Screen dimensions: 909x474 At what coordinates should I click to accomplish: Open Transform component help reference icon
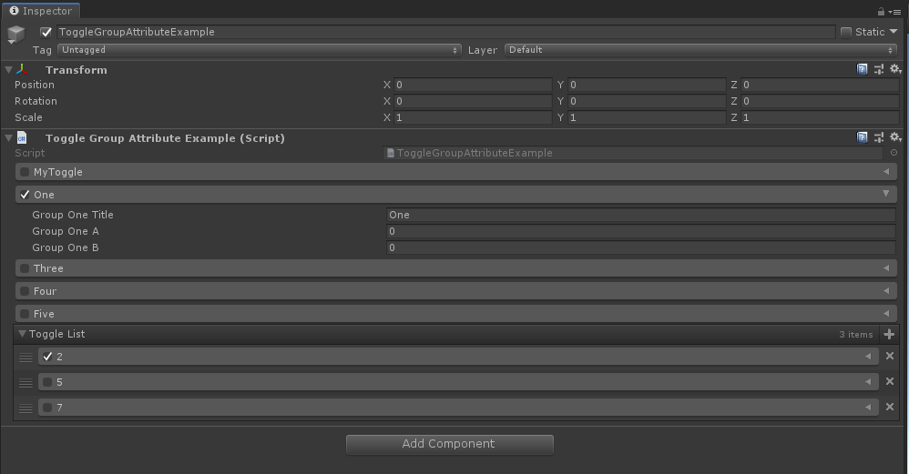[x=862, y=69]
